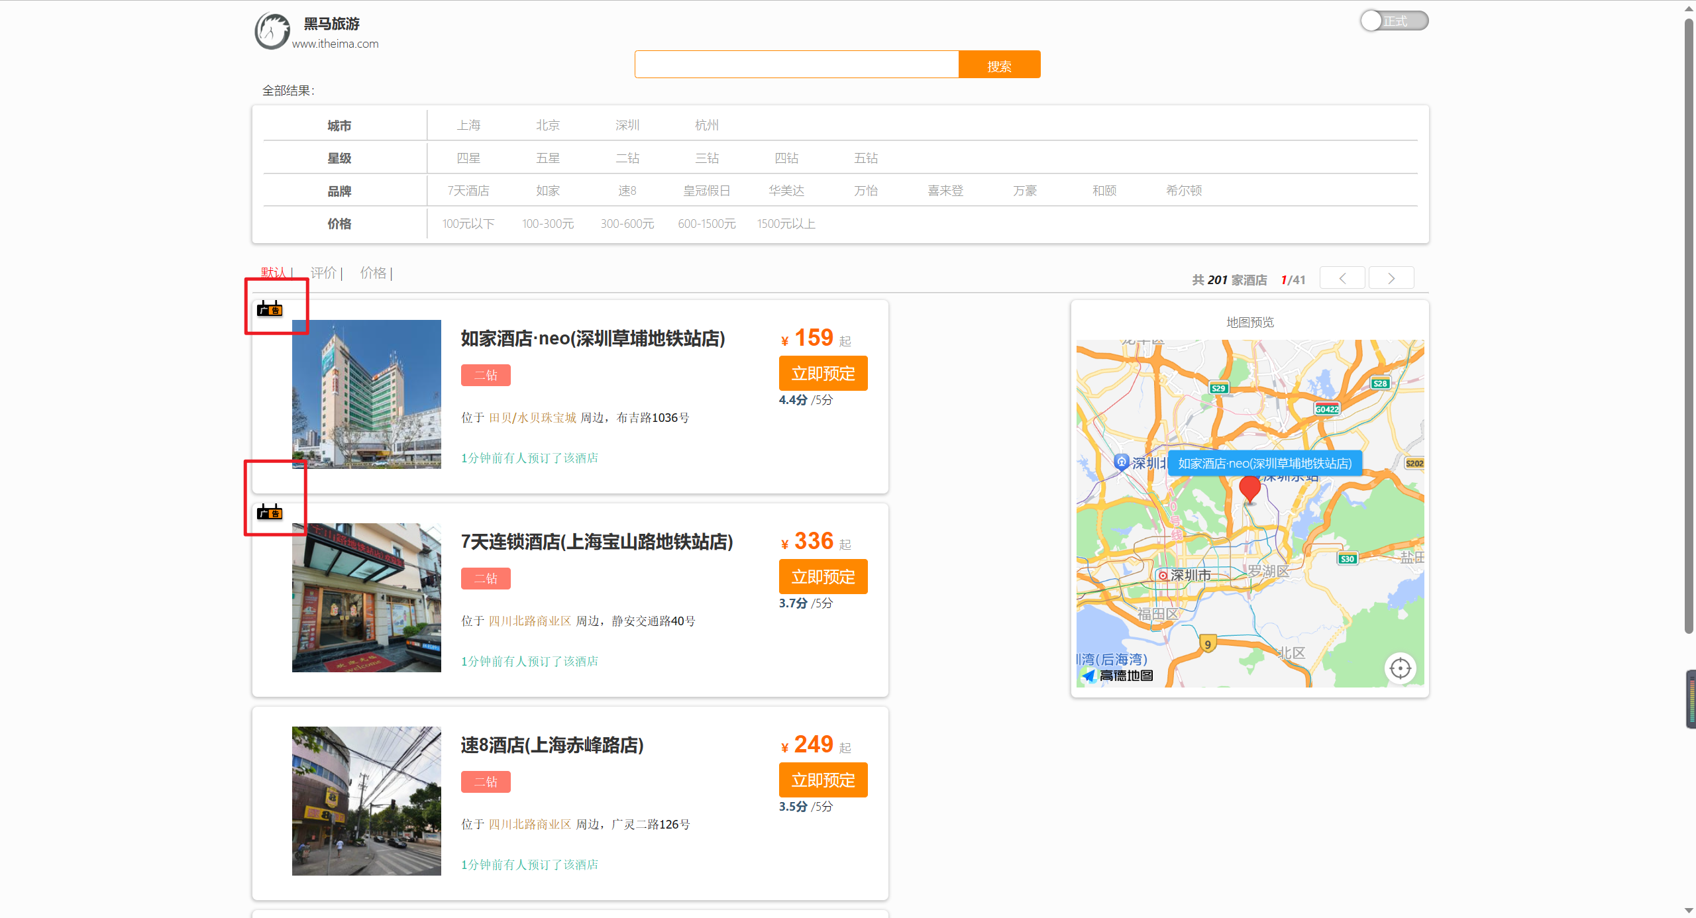Image resolution: width=1696 pixels, height=918 pixels.
Task: Select the 四星 star level filter
Action: (468, 158)
